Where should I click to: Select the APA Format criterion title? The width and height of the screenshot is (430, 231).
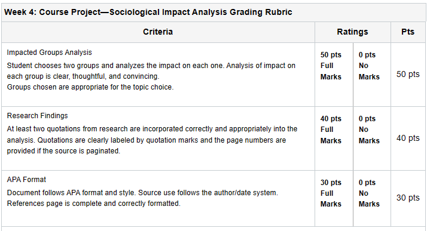coord(26,180)
